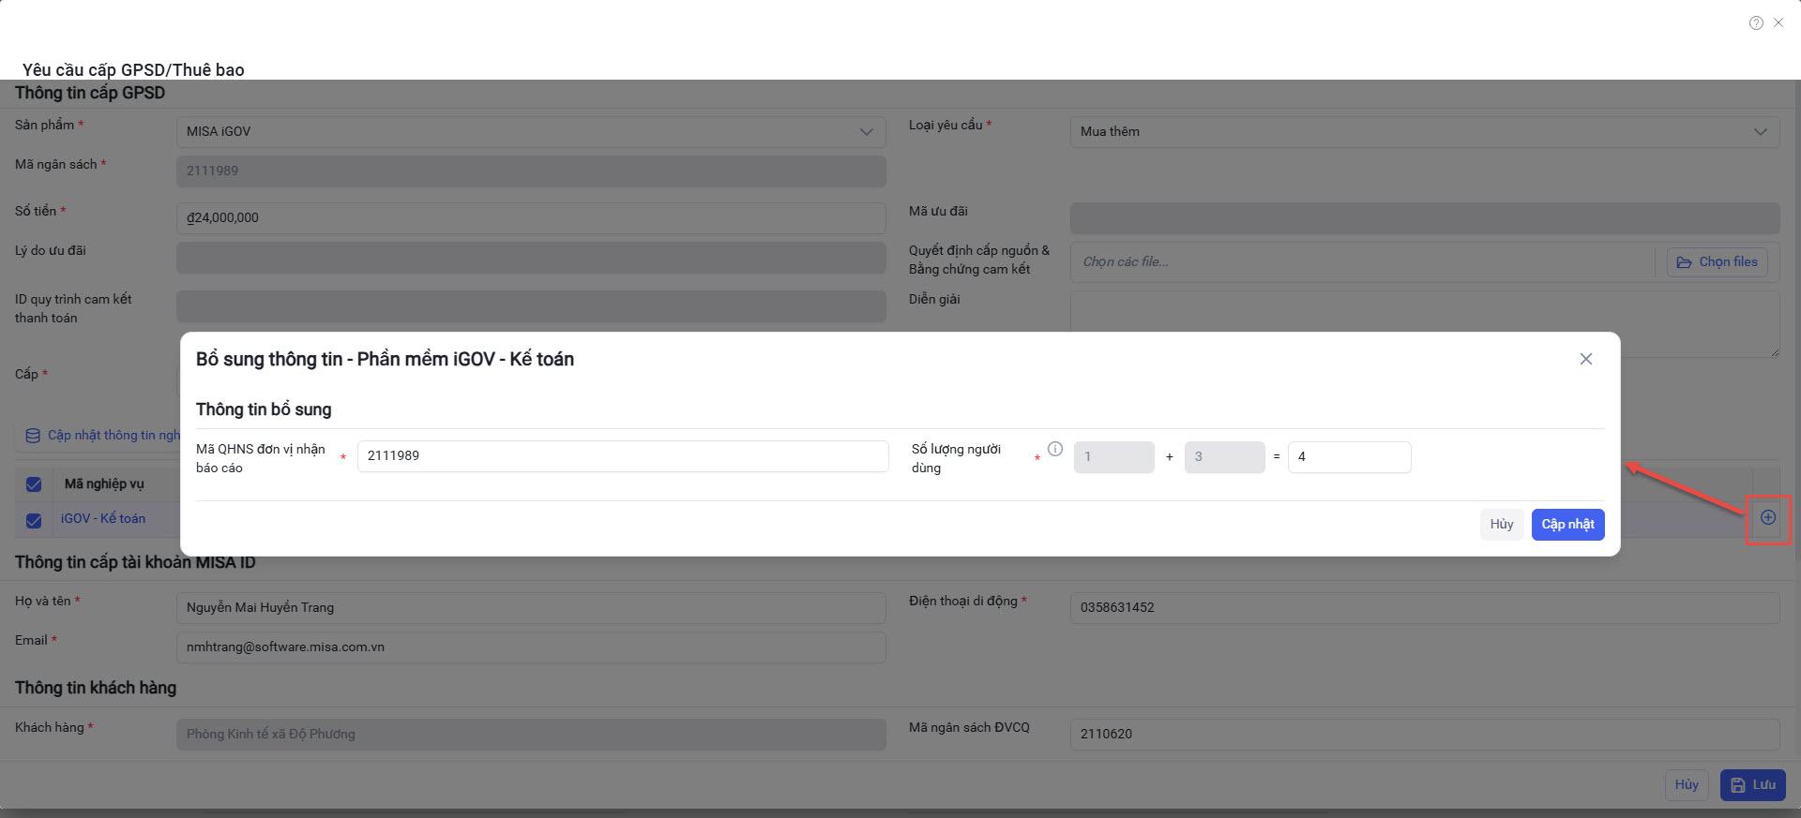Viewport: 1801px width, 818px height.
Task: Expand the Sản phẩm dropdown
Action: coord(866,132)
